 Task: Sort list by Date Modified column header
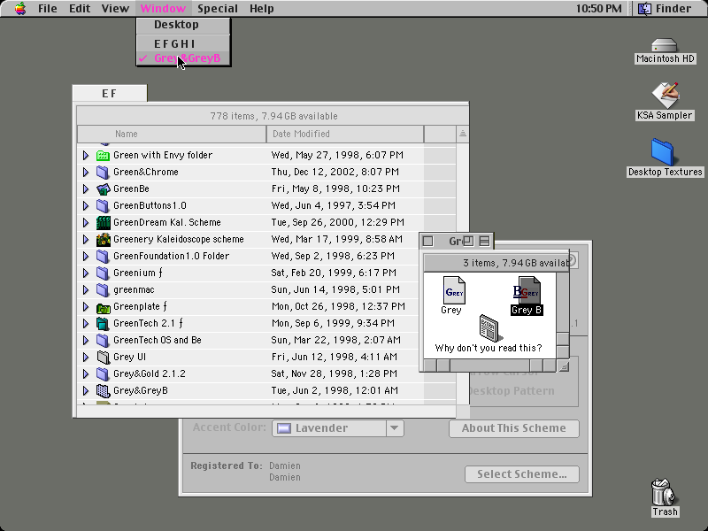point(345,135)
